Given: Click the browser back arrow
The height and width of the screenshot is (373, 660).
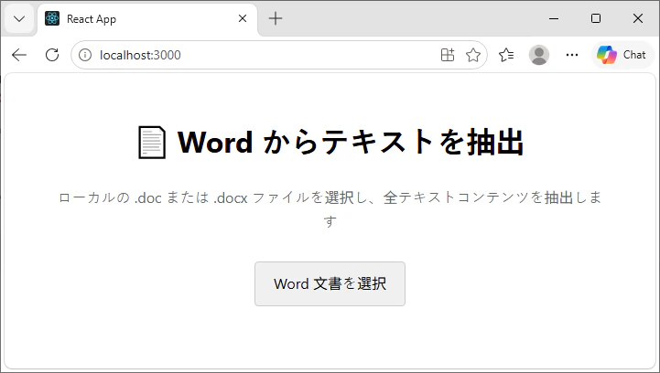Looking at the screenshot, I should [x=19, y=55].
